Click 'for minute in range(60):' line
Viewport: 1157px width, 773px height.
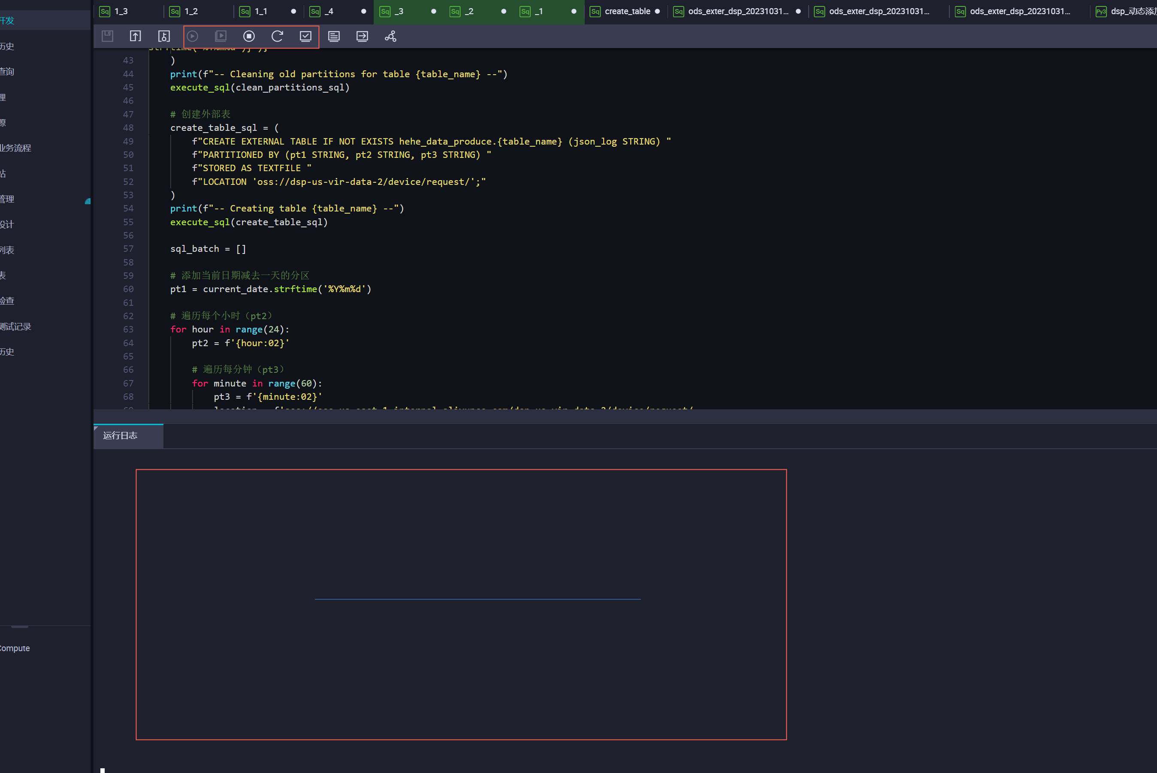click(257, 383)
